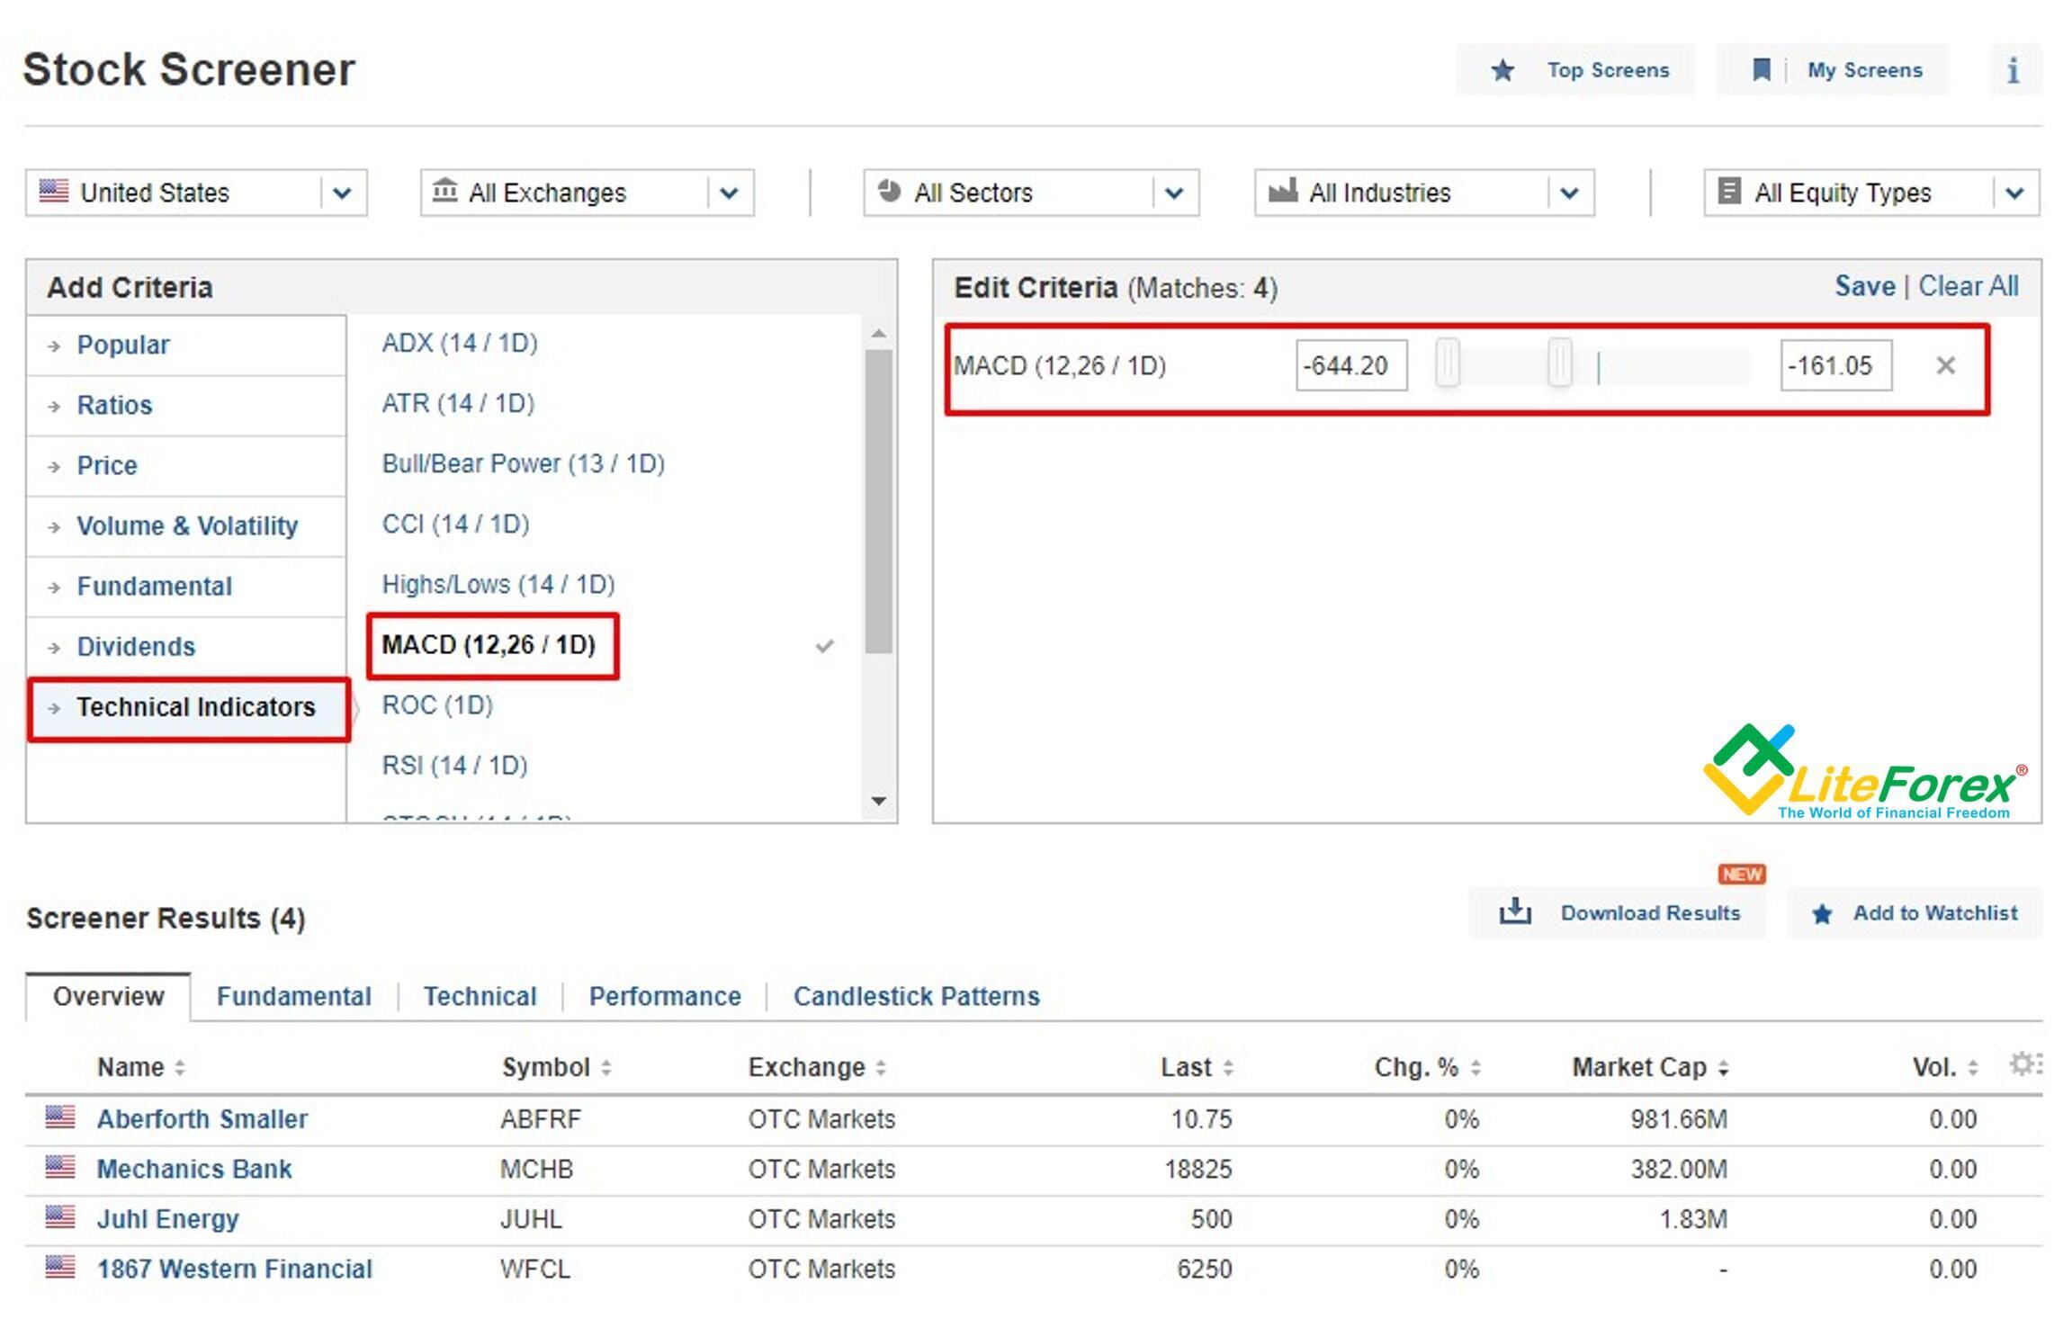Add the ATR (14 / 1D) criterion
The width and height of the screenshot is (2072, 1328).
point(458,403)
